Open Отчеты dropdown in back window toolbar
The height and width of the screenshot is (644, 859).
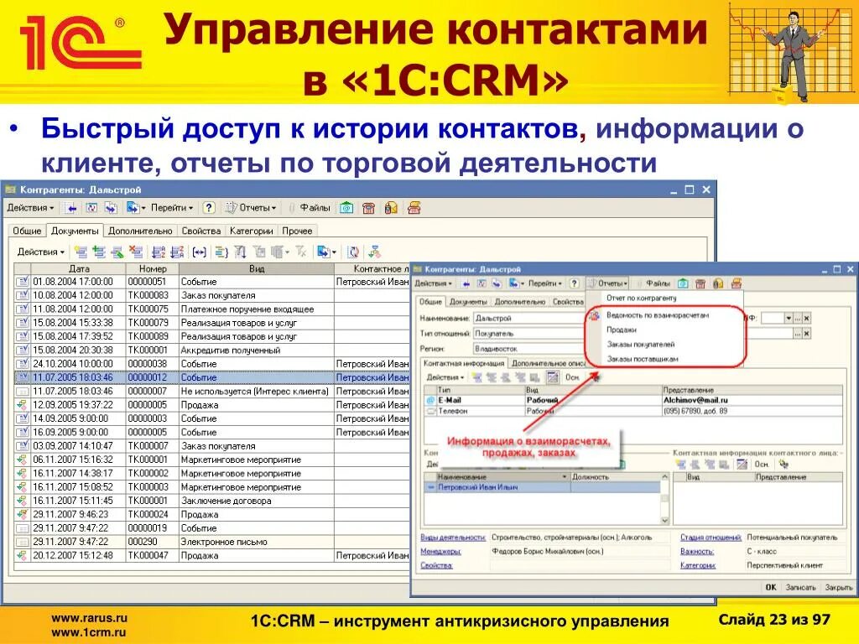point(251,208)
